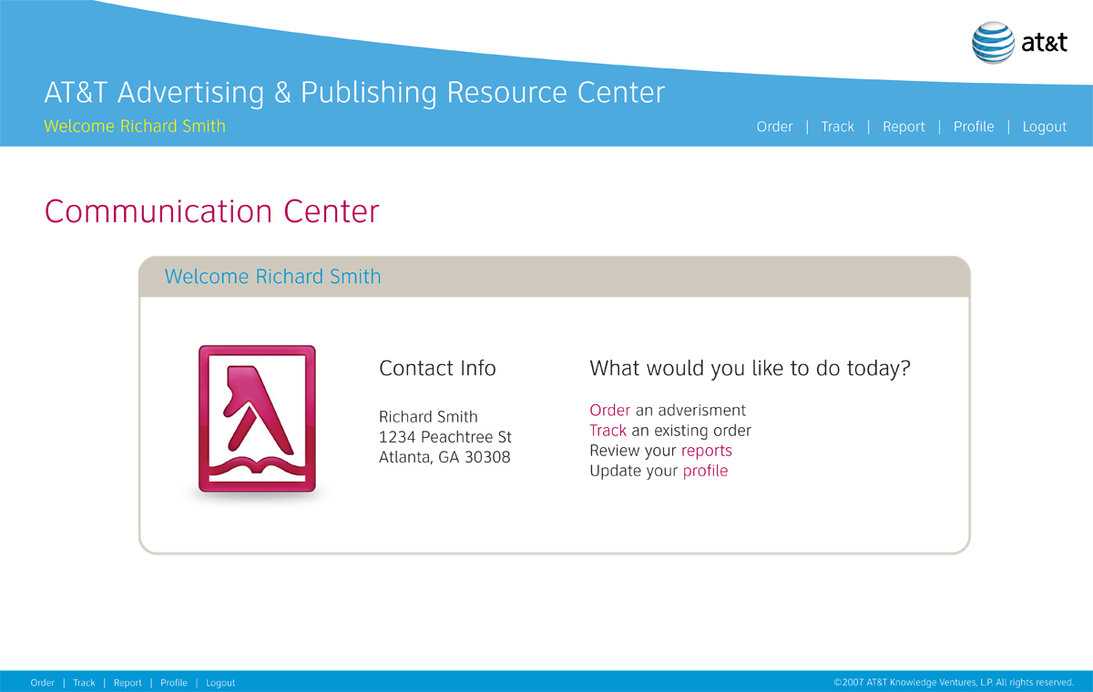Open the pink reports link
Viewport: 1093px width, 692px height.
(x=707, y=451)
